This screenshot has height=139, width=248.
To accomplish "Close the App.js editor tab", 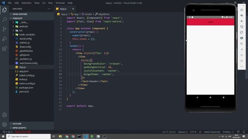I will point(73,9).
